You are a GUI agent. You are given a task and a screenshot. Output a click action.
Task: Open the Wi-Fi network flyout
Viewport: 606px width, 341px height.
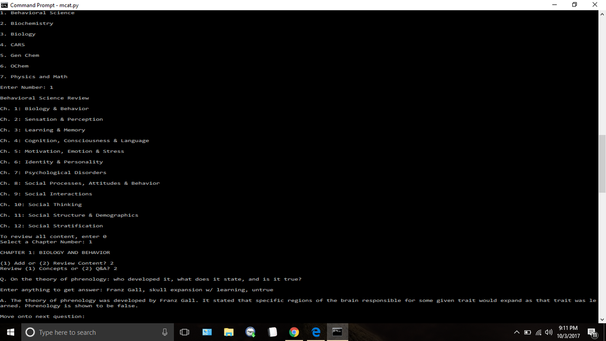[539, 332]
